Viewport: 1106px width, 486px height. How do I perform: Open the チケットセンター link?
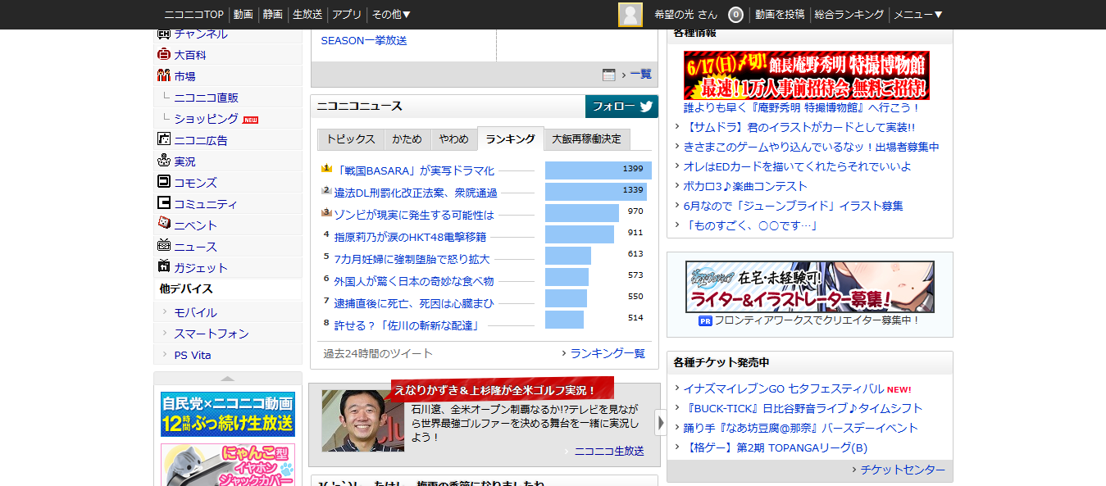pyautogui.click(x=903, y=470)
